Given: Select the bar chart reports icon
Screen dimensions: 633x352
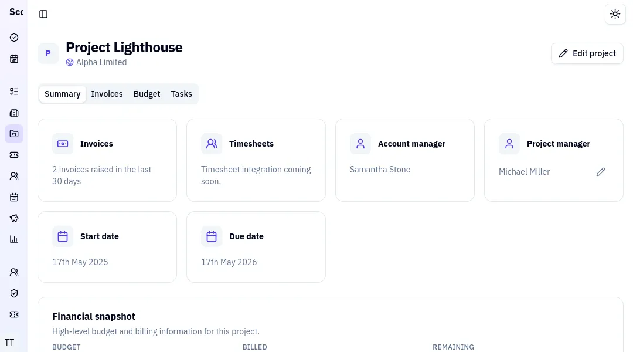Looking at the screenshot, I should (14, 239).
